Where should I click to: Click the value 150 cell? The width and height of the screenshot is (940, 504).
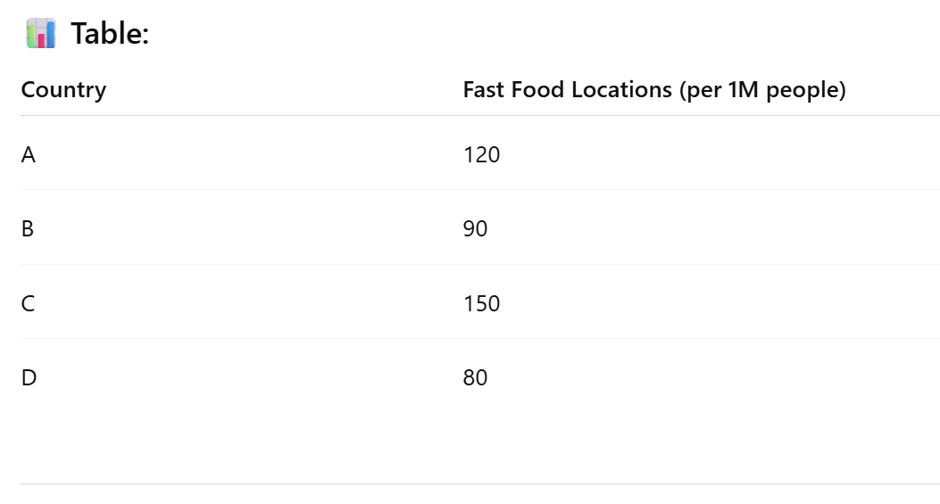pos(481,303)
